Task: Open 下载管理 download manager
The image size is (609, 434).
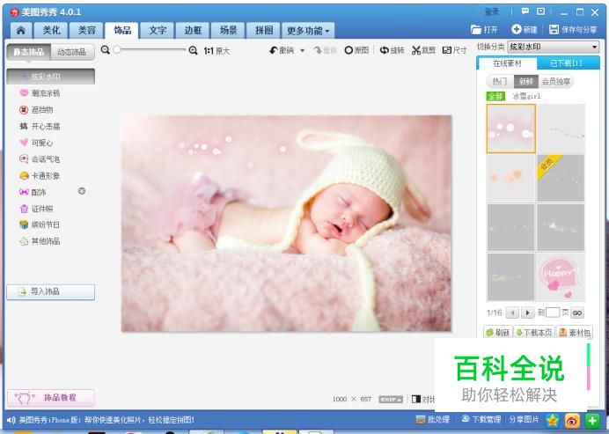Action: pyautogui.click(x=481, y=420)
